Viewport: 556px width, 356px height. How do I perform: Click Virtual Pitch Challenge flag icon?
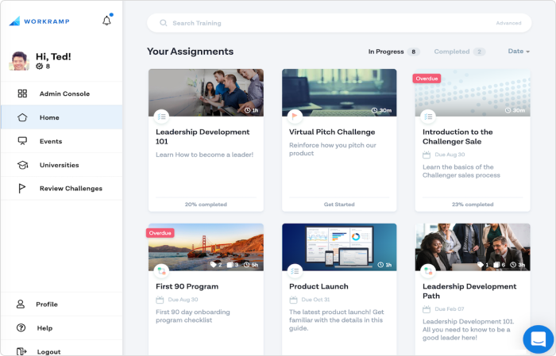pos(295,116)
